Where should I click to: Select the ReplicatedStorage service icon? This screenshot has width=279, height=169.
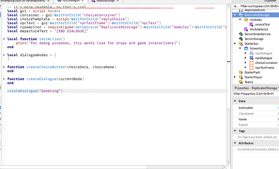[x=241, y=15]
